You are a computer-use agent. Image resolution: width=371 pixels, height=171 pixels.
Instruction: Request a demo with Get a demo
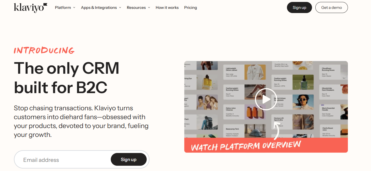(x=331, y=7)
